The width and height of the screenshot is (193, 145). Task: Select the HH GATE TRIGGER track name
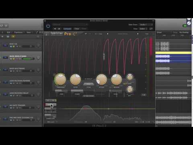pyautogui.click(x=17, y=105)
